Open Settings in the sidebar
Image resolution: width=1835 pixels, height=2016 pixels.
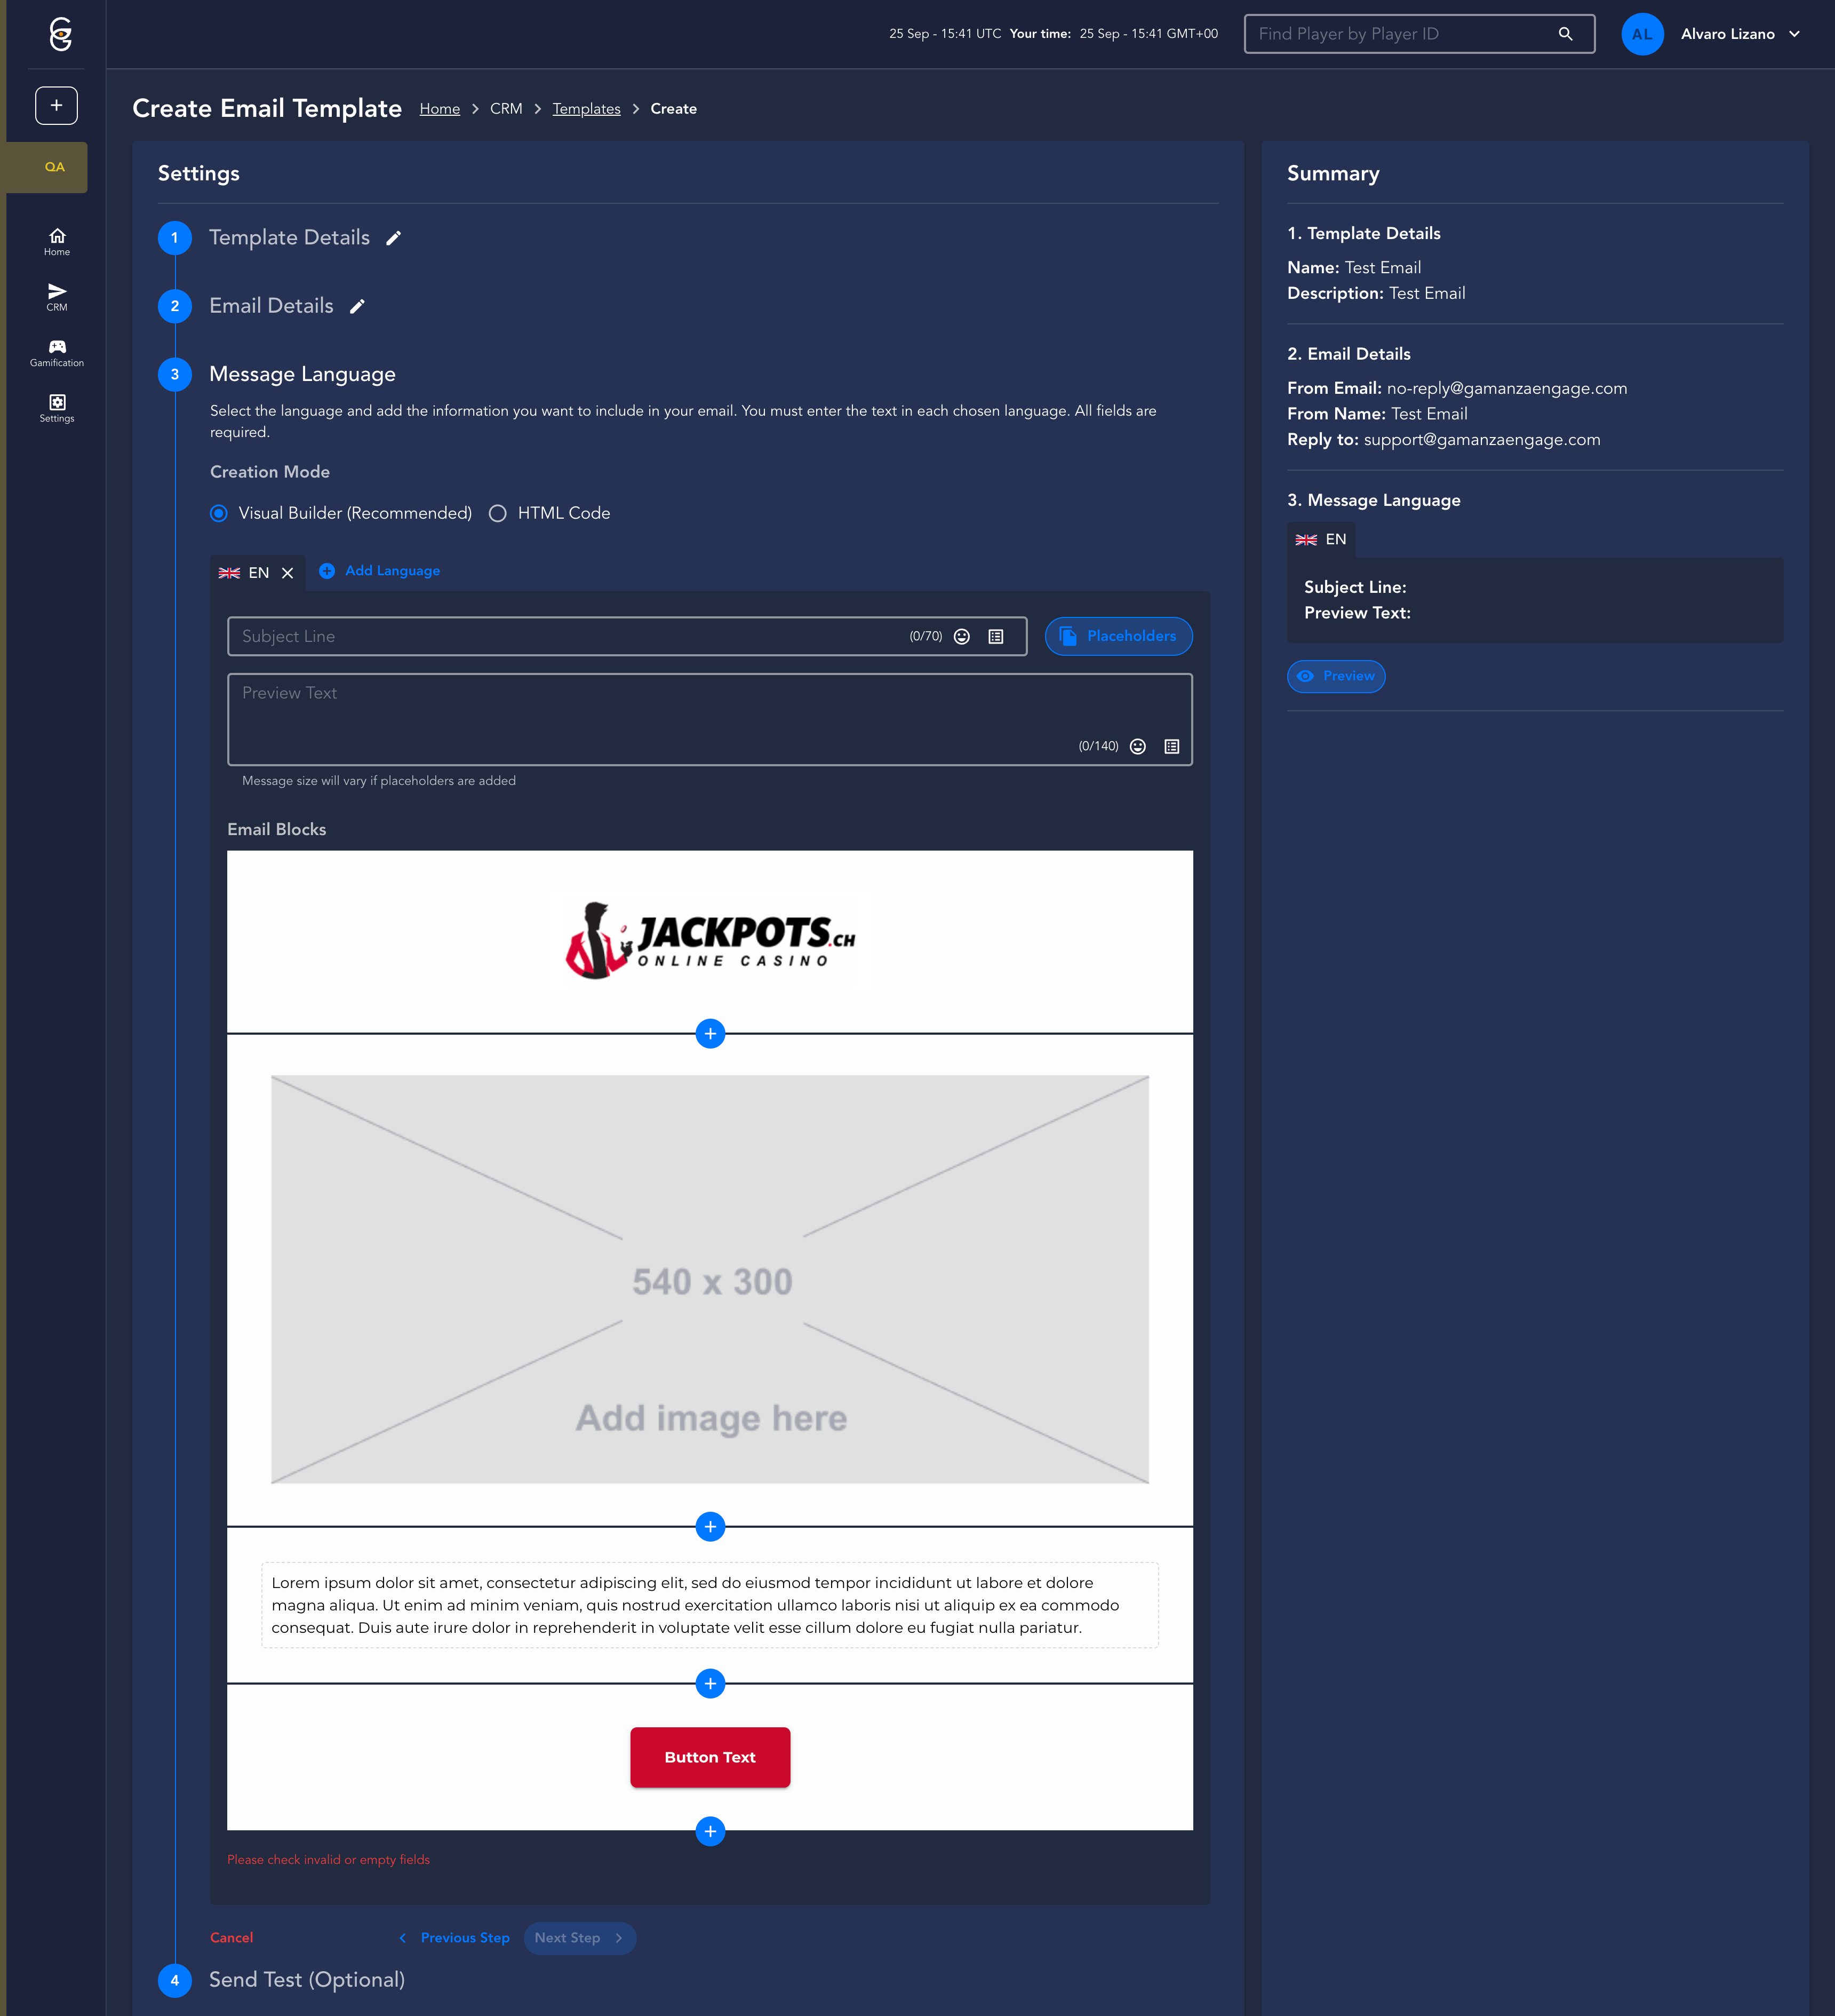click(x=57, y=408)
